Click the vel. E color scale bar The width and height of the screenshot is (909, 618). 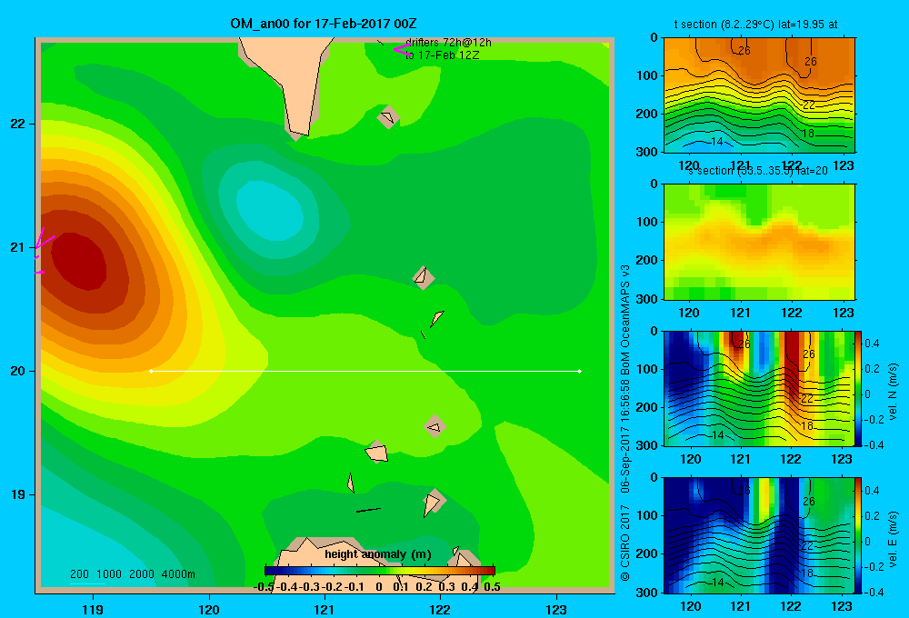(x=858, y=535)
